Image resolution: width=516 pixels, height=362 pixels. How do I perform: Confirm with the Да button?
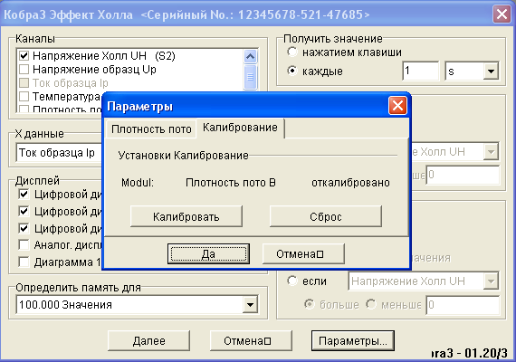click(x=208, y=254)
